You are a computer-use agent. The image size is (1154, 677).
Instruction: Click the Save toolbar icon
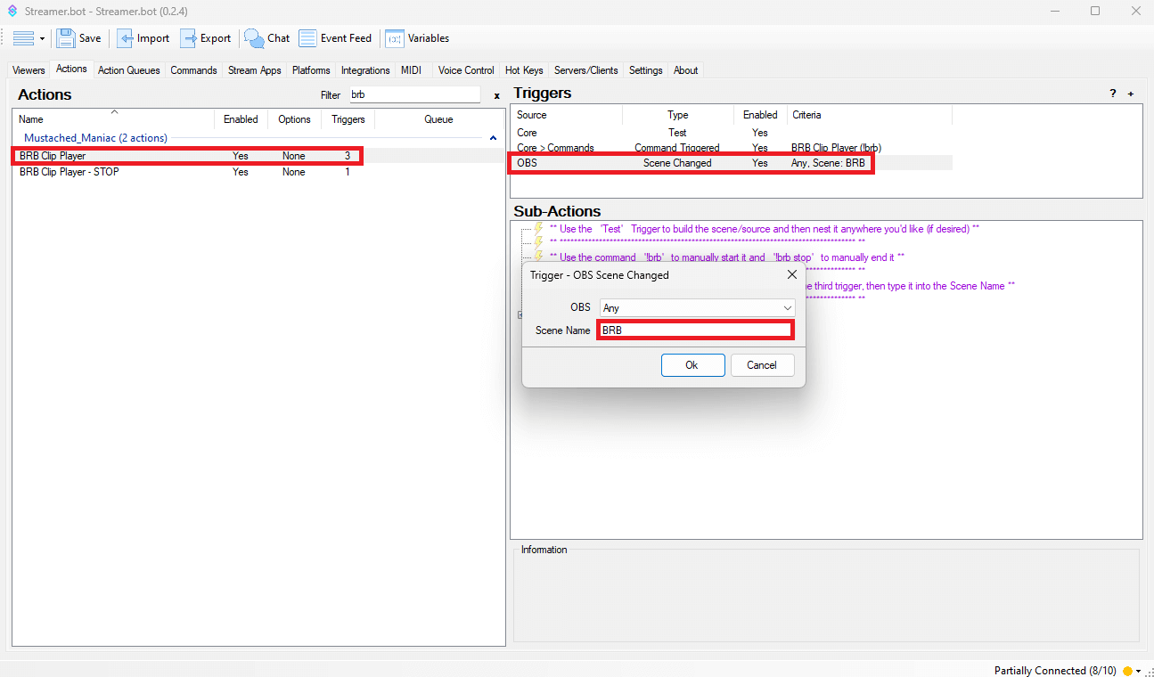67,38
